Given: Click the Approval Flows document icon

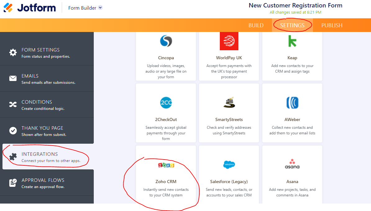Looking at the screenshot, I should click(x=13, y=183).
